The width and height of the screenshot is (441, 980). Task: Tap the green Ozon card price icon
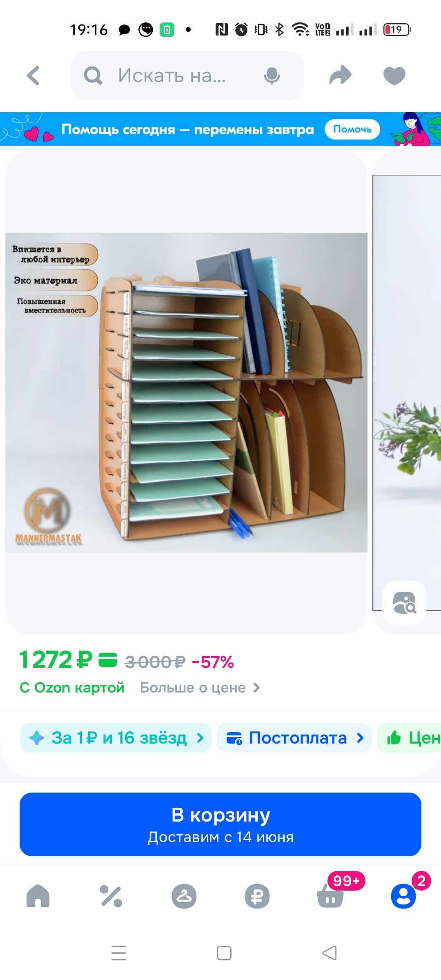point(108,659)
